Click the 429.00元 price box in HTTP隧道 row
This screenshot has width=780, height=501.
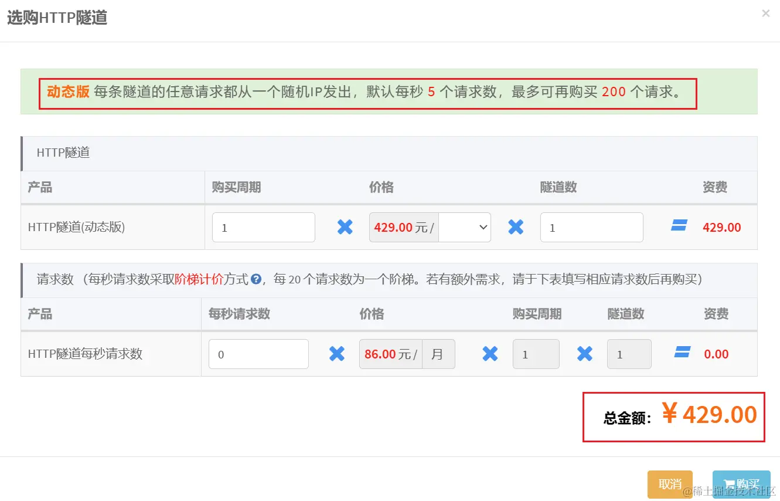coord(404,228)
